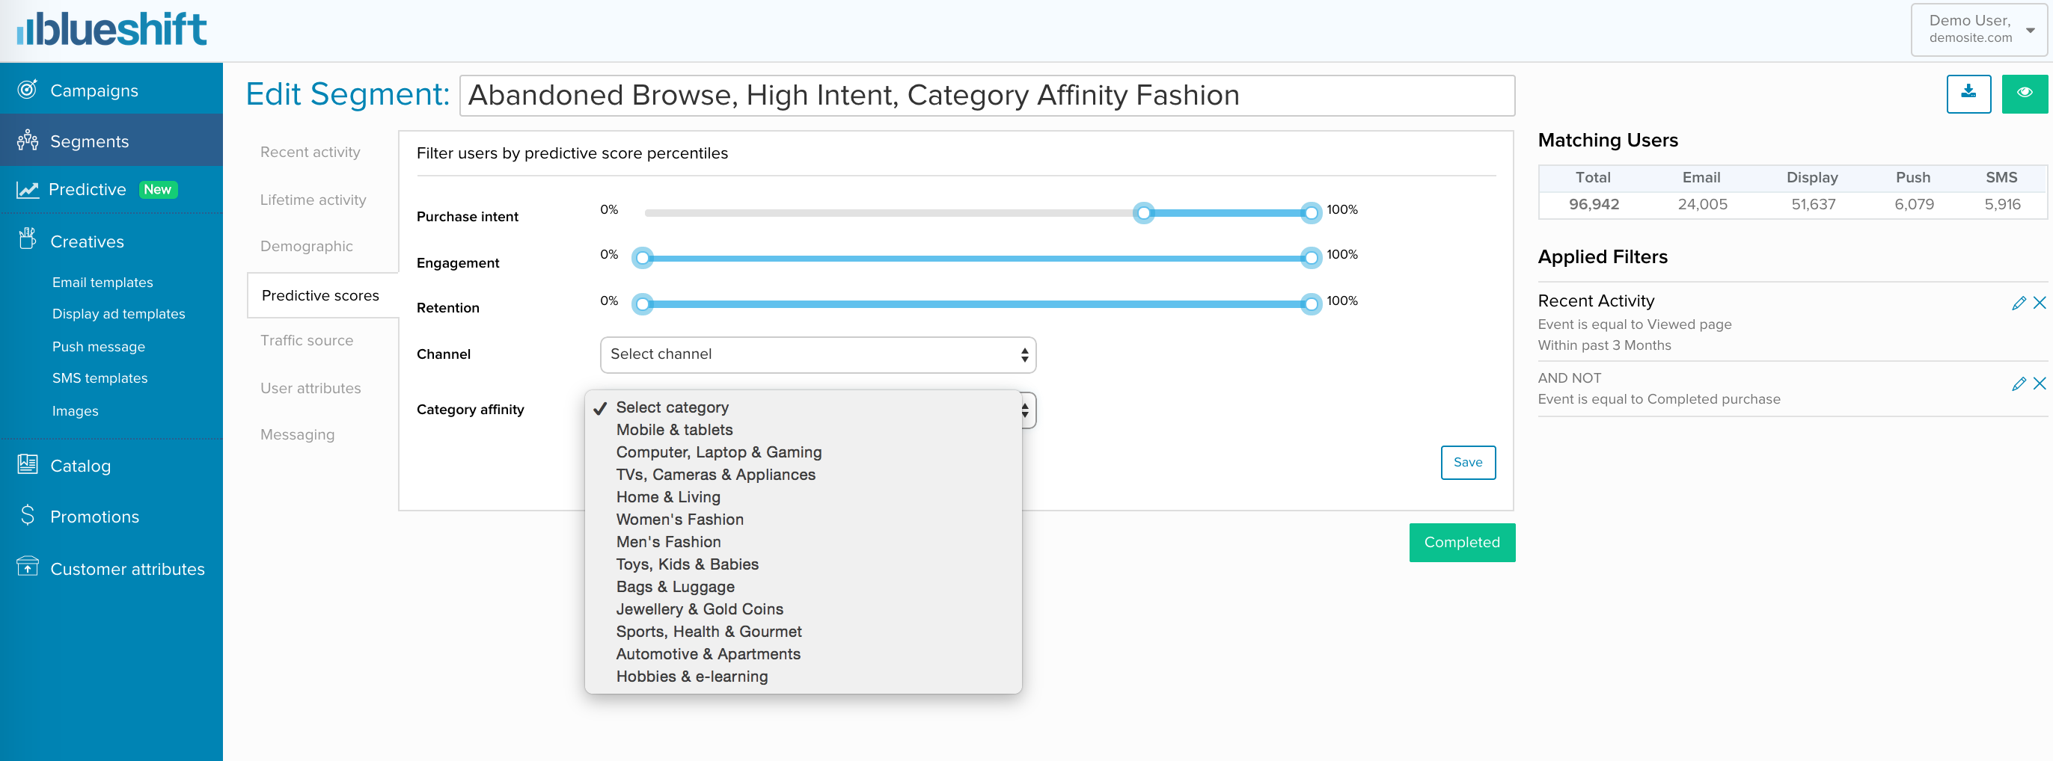The image size is (2053, 761).
Task: Click the download icon button
Action: (1968, 93)
